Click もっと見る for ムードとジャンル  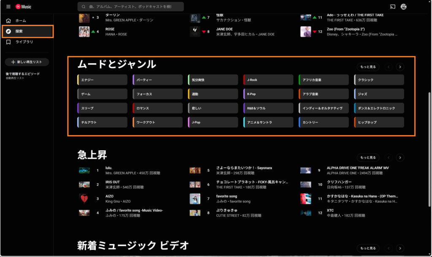368,67
